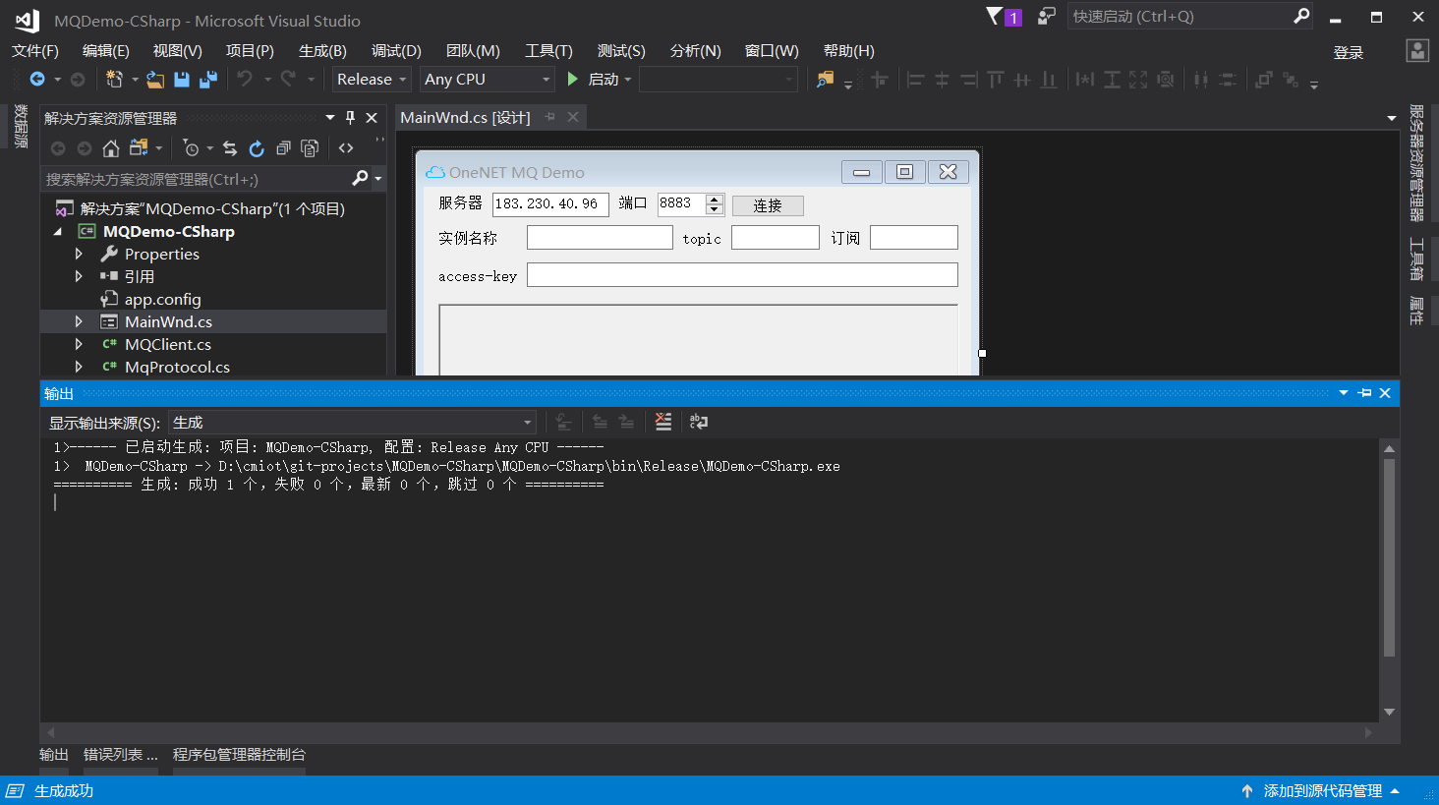This screenshot has width=1439, height=805.
Task: Open the 工具箱 side tab
Action: (1416, 259)
